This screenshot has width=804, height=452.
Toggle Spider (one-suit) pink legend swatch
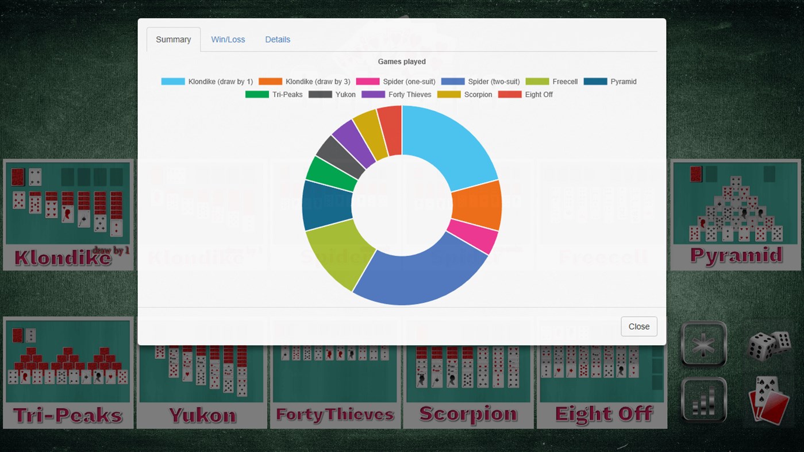(x=368, y=82)
